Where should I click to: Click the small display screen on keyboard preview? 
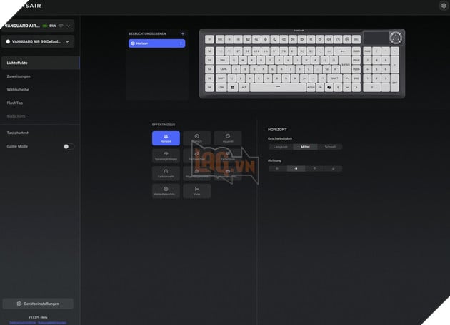coord(376,38)
